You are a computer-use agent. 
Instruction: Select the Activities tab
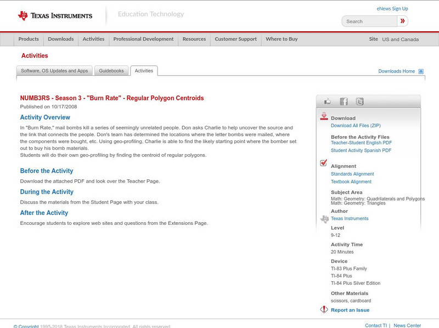tap(144, 71)
